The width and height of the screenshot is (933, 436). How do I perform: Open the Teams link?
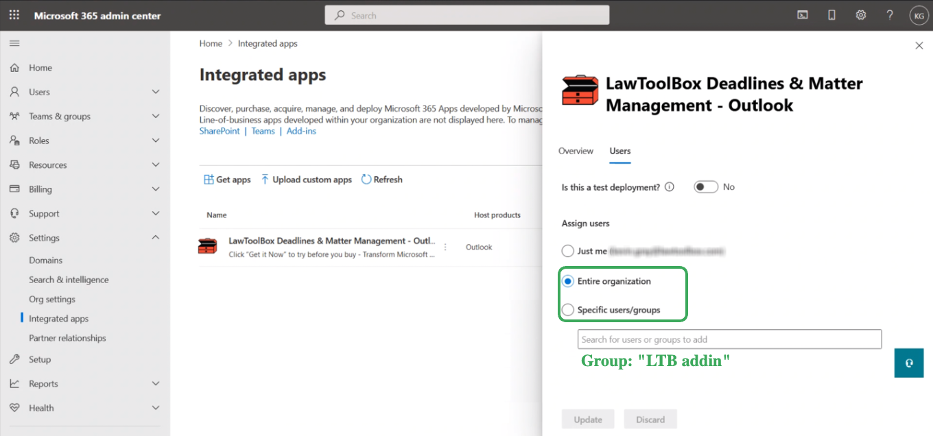[263, 131]
